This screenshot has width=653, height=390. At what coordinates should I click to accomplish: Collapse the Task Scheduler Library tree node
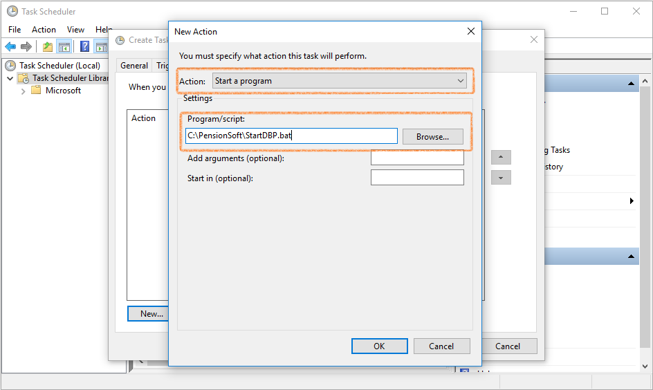(10, 78)
